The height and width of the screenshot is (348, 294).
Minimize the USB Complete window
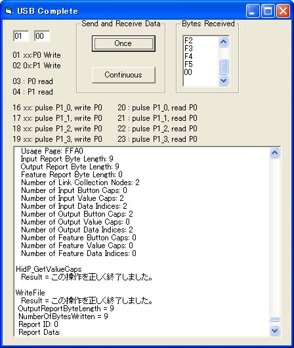pos(252,11)
